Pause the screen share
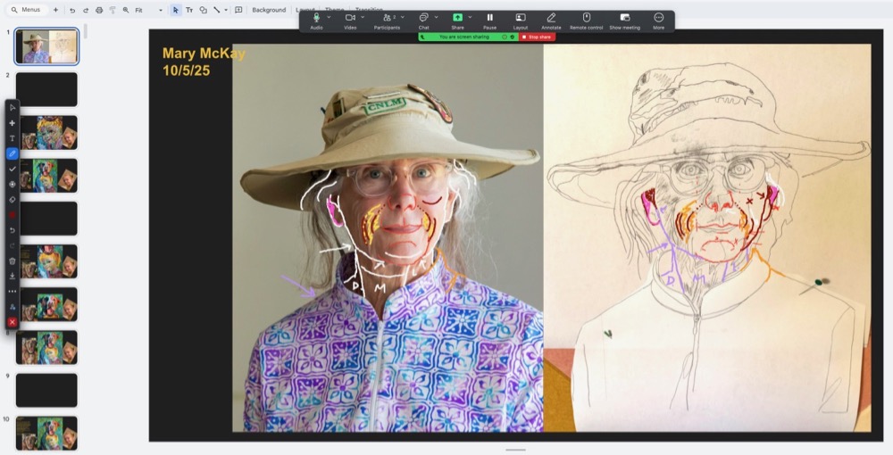This screenshot has width=893, height=455. point(489,21)
